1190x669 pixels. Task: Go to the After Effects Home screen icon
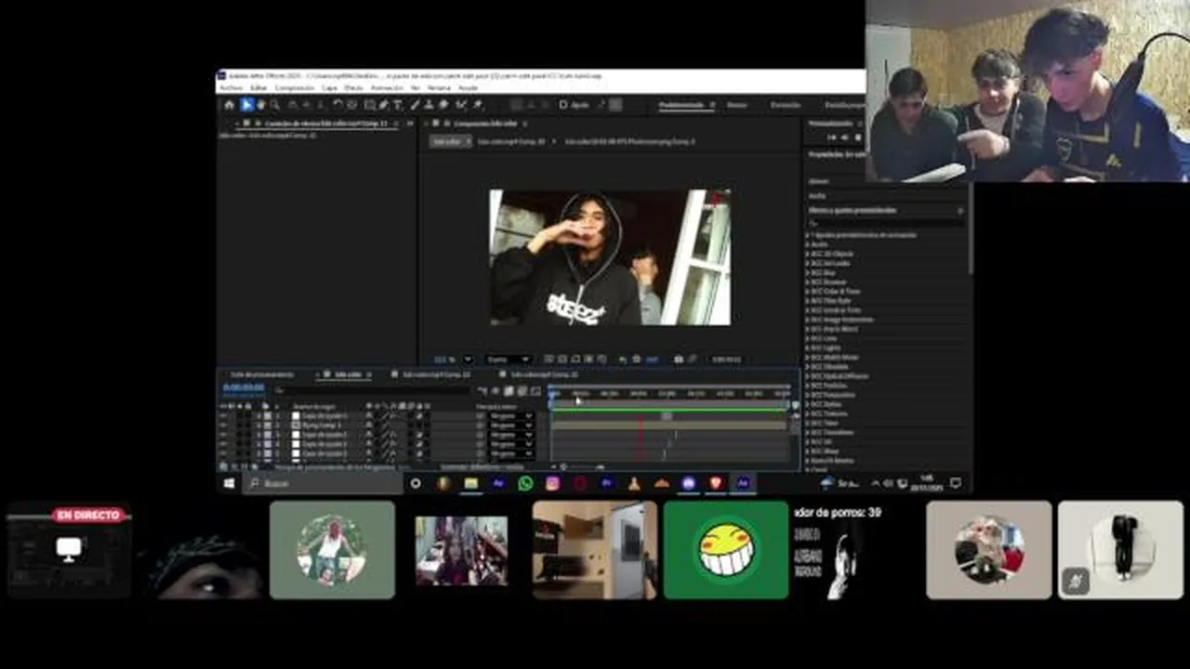(x=229, y=105)
